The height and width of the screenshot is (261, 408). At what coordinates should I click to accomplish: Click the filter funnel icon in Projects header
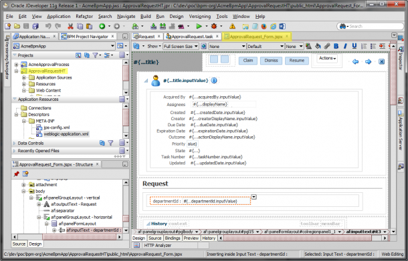95,55
